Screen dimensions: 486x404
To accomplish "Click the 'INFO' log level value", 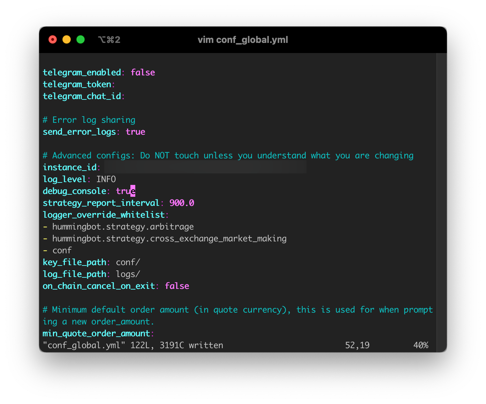I will (x=106, y=179).
